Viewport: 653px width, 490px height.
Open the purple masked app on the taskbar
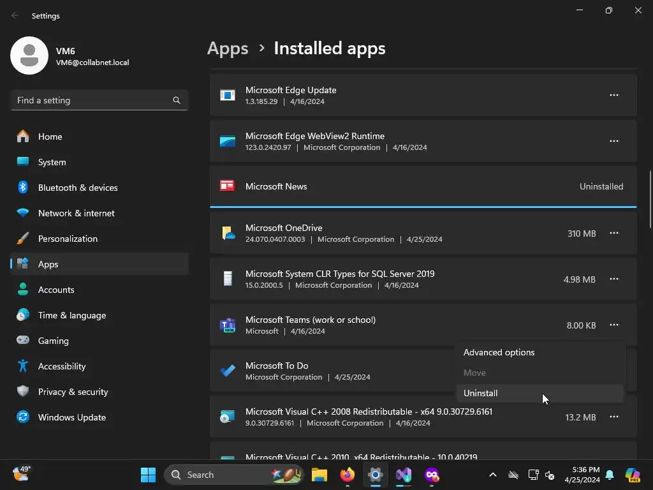[432, 475]
